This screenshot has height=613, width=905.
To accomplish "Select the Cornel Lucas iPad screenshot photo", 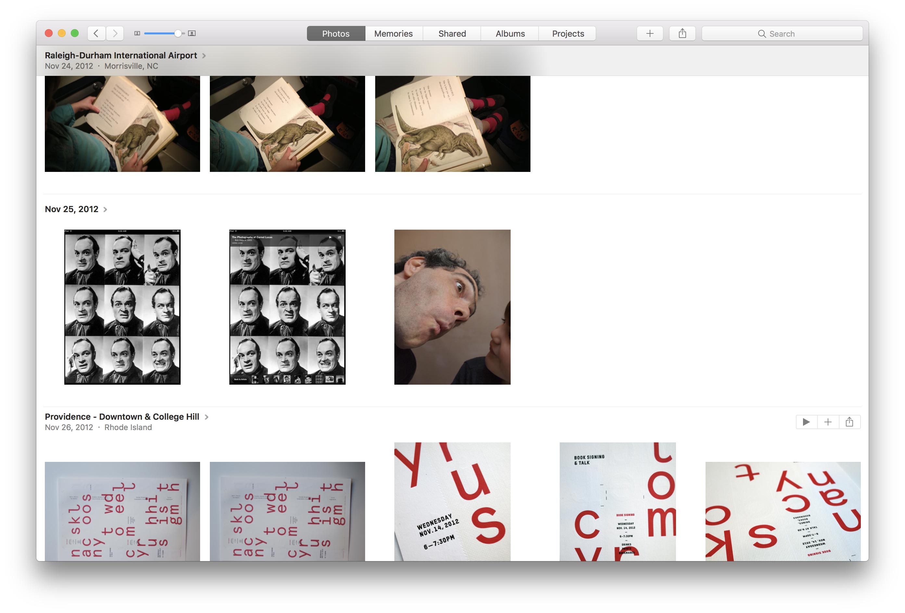I will pyautogui.click(x=287, y=307).
